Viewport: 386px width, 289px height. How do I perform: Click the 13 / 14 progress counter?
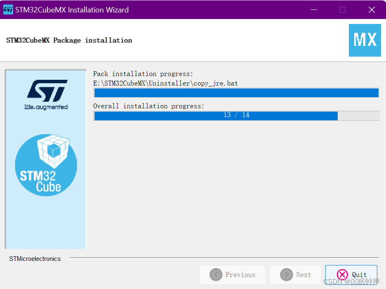[236, 115]
